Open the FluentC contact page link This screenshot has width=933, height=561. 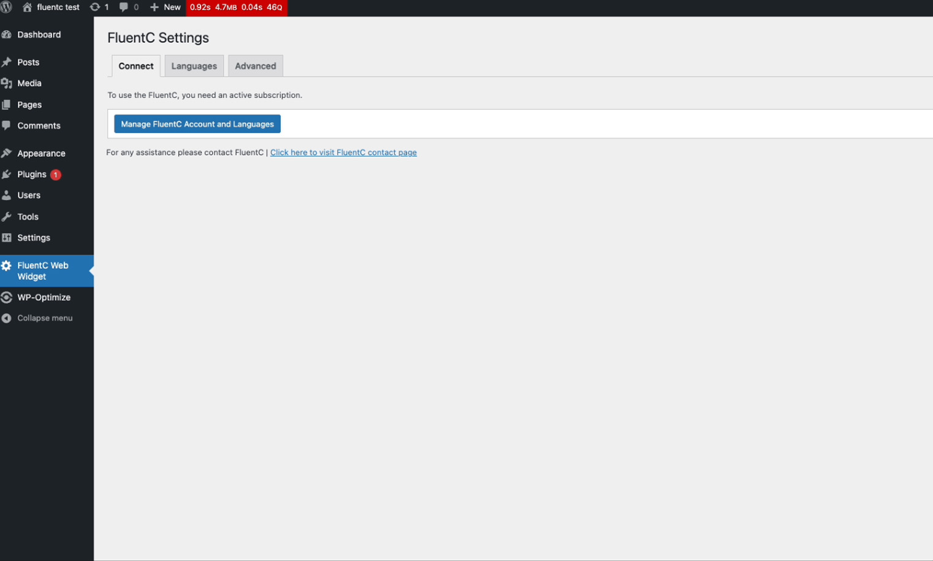[343, 152]
